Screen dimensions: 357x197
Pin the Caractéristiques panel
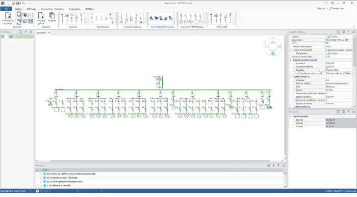tap(348, 32)
